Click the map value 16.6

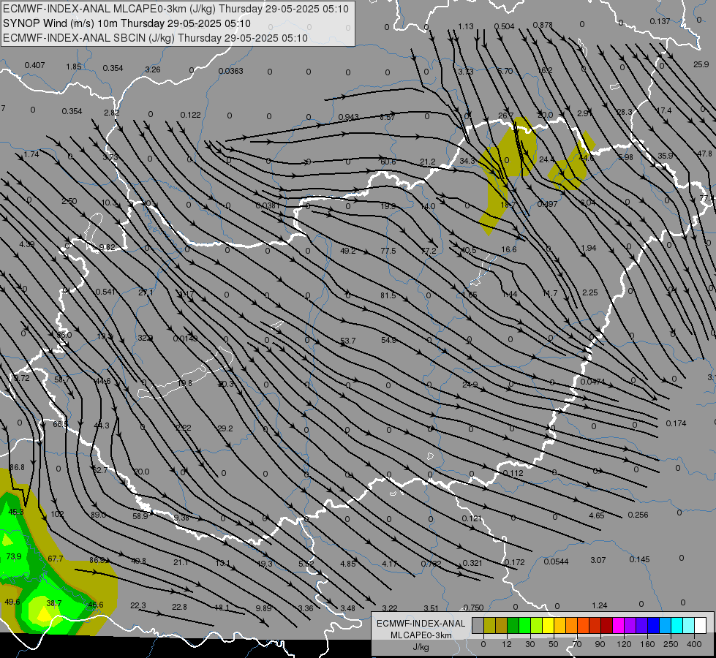pos(509,249)
